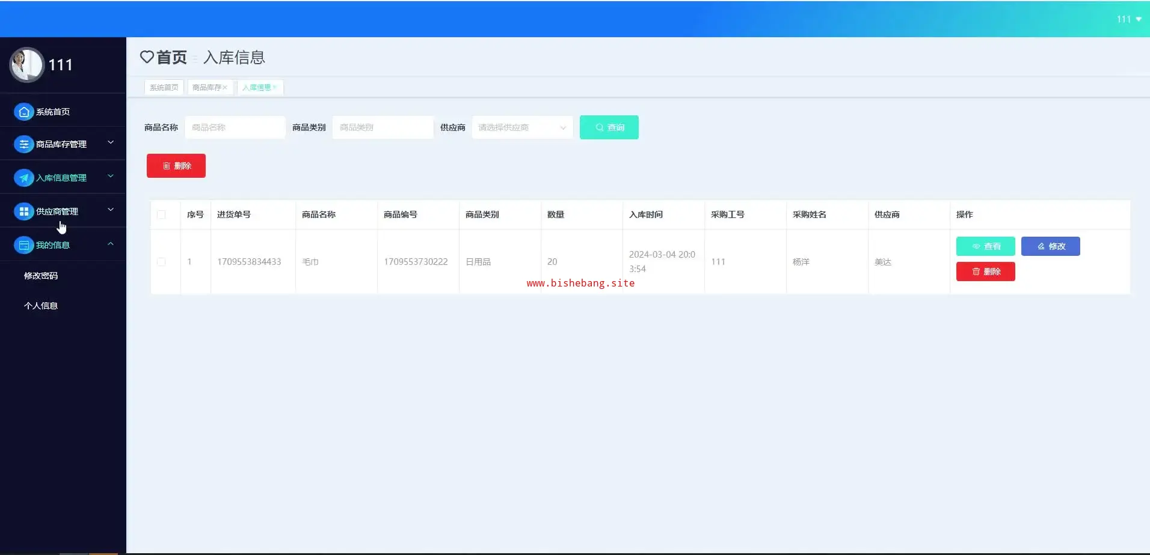The height and width of the screenshot is (555, 1150).
Task: Click the sliders icon beside 商品库存管理
Action: coord(23,144)
